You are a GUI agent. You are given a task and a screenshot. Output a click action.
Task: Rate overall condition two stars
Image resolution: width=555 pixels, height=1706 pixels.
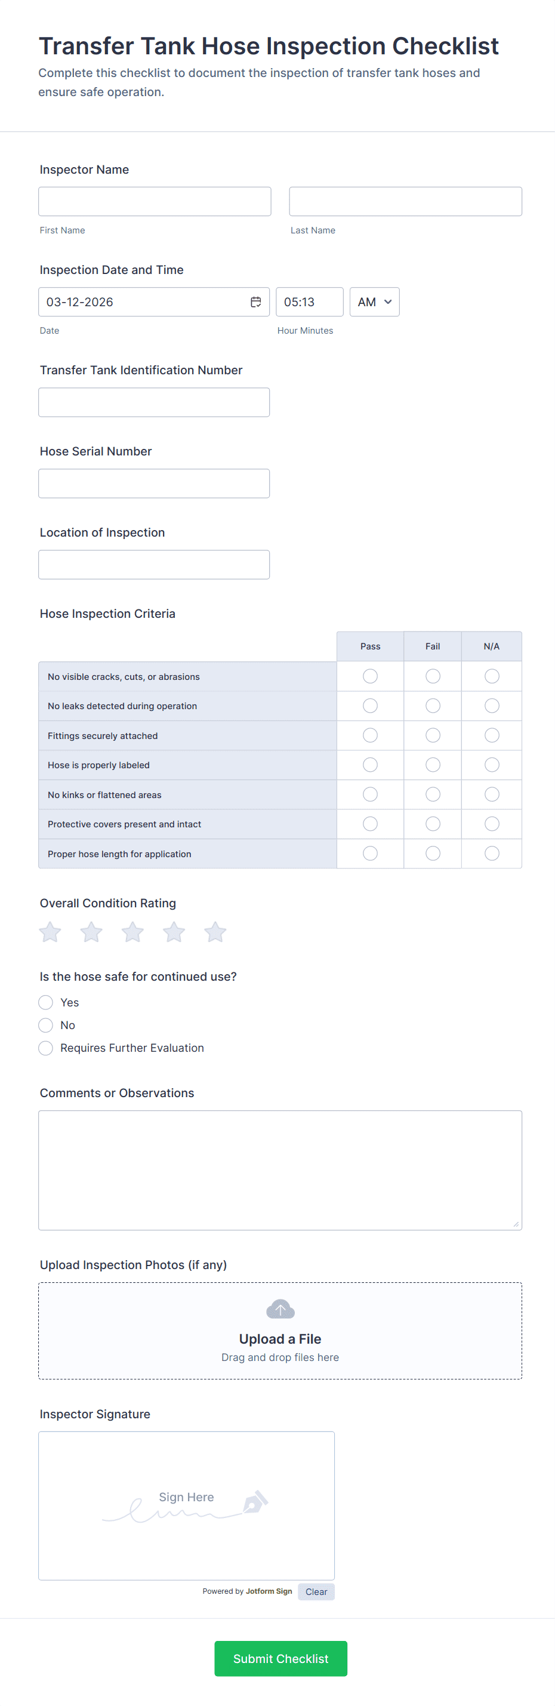[91, 932]
